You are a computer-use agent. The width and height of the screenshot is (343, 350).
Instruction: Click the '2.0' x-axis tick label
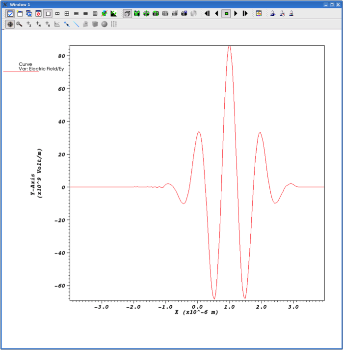click(x=261, y=307)
